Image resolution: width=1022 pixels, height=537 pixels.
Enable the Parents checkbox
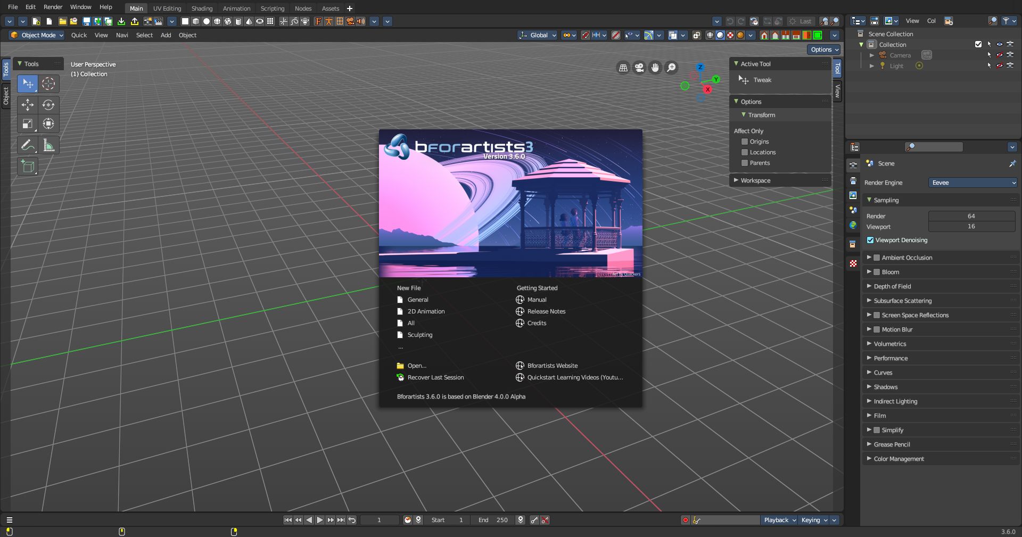point(745,163)
